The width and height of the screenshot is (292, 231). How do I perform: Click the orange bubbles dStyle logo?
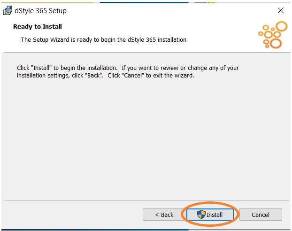[x=273, y=35]
